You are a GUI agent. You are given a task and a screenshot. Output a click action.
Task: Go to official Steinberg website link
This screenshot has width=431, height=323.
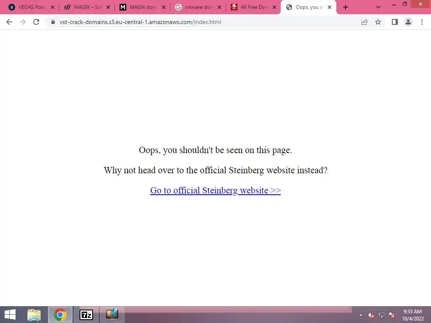[x=215, y=191]
